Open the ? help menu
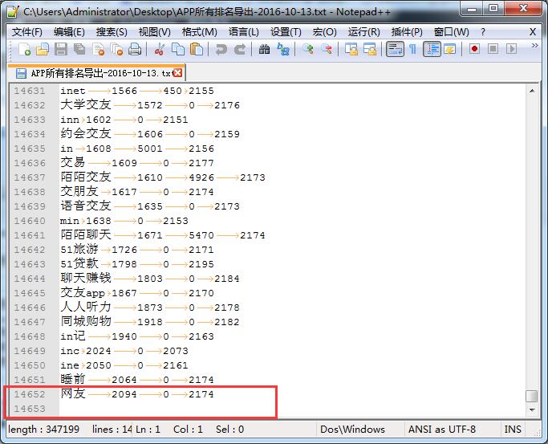The image size is (548, 444). click(x=483, y=32)
